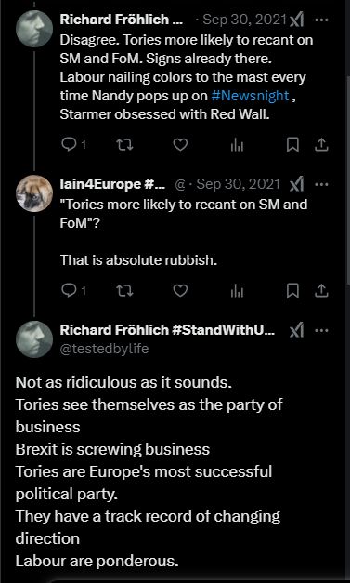Bookmark the tweet about Starmer and Red Wall
The width and height of the screenshot is (350, 583).
click(292, 145)
